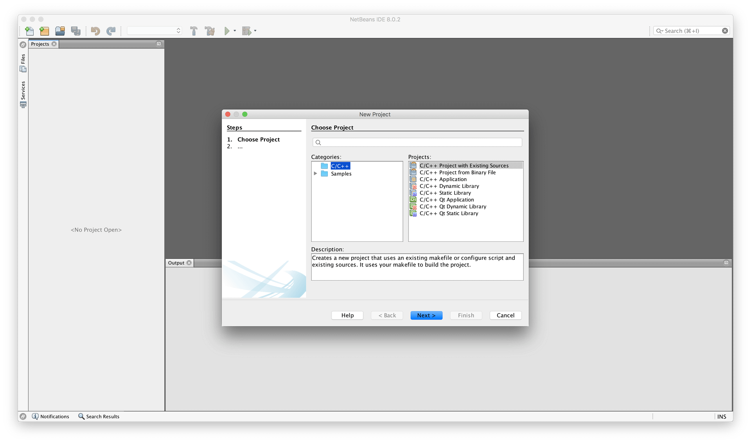The height and width of the screenshot is (443, 751).
Task: Open the configuration combo box in toolbar
Action: pos(154,31)
